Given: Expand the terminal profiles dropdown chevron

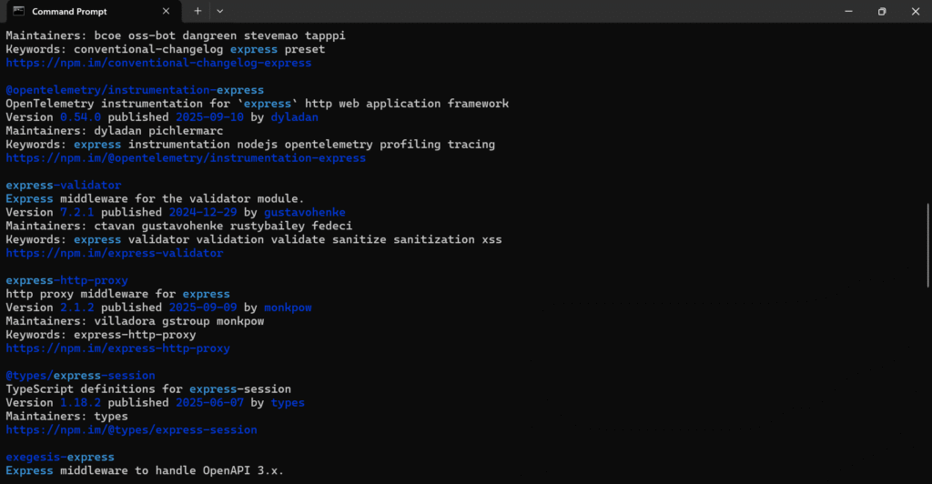Looking at the screenshot, I should tap(220, 11).
